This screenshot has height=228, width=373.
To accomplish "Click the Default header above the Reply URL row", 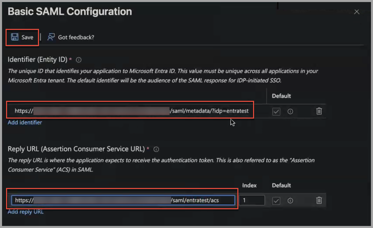I will coord(281,185).
